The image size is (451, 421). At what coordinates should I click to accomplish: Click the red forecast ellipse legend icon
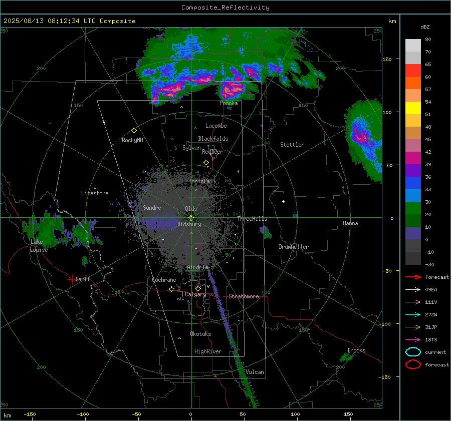click(x=413, y=364)
